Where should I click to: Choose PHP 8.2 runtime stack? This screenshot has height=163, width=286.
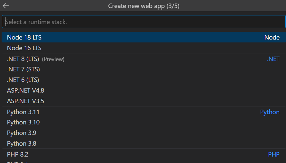click(x=18, y=154)
